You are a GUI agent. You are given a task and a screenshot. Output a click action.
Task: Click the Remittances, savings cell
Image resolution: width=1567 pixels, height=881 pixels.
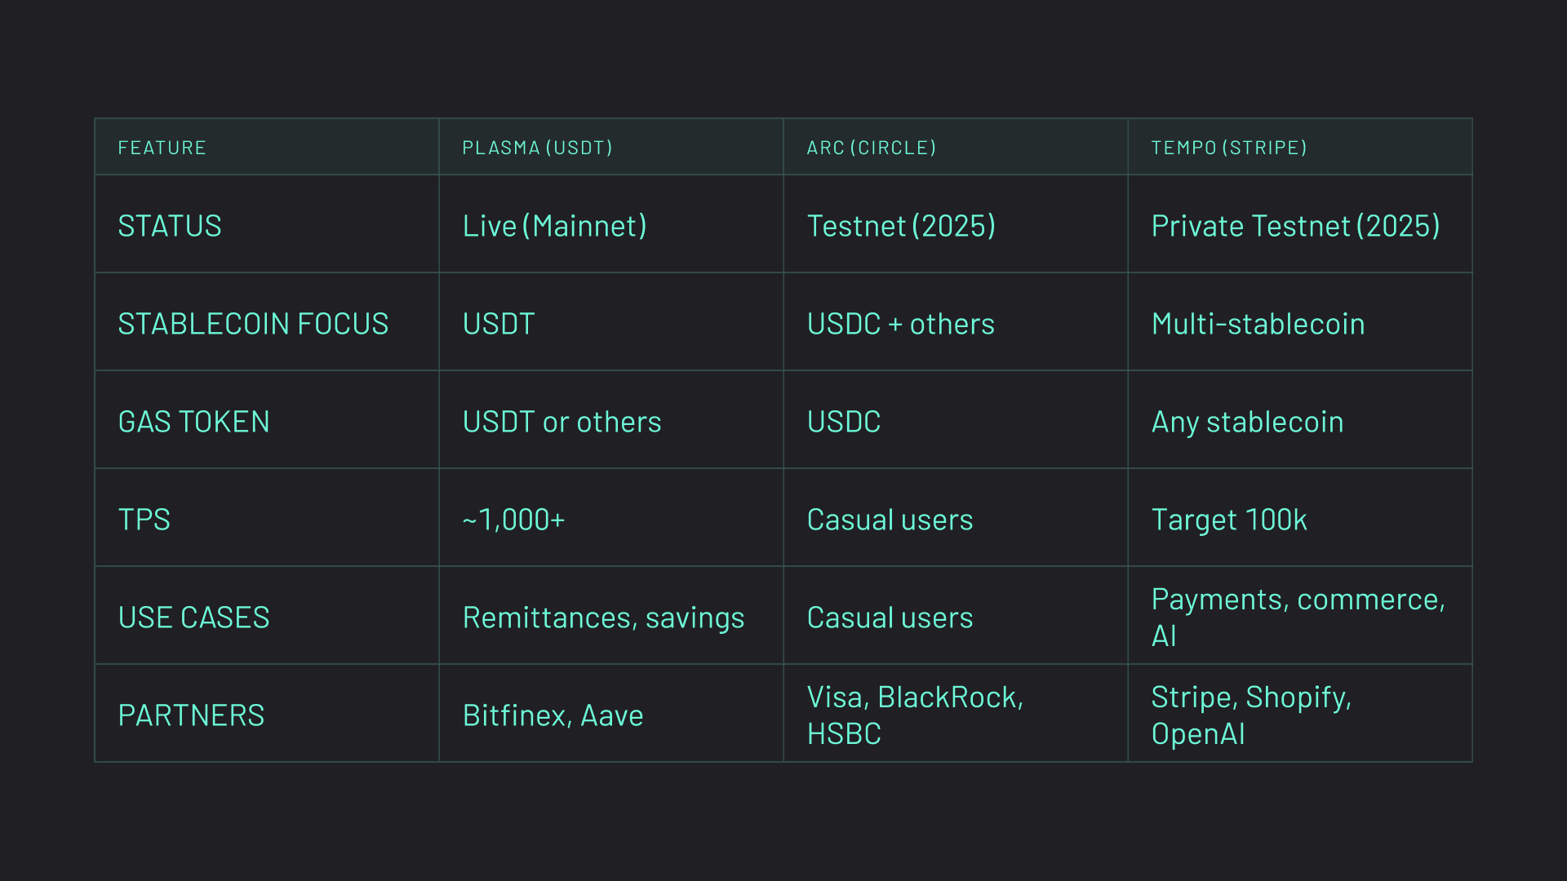click(x=603, y=618)
